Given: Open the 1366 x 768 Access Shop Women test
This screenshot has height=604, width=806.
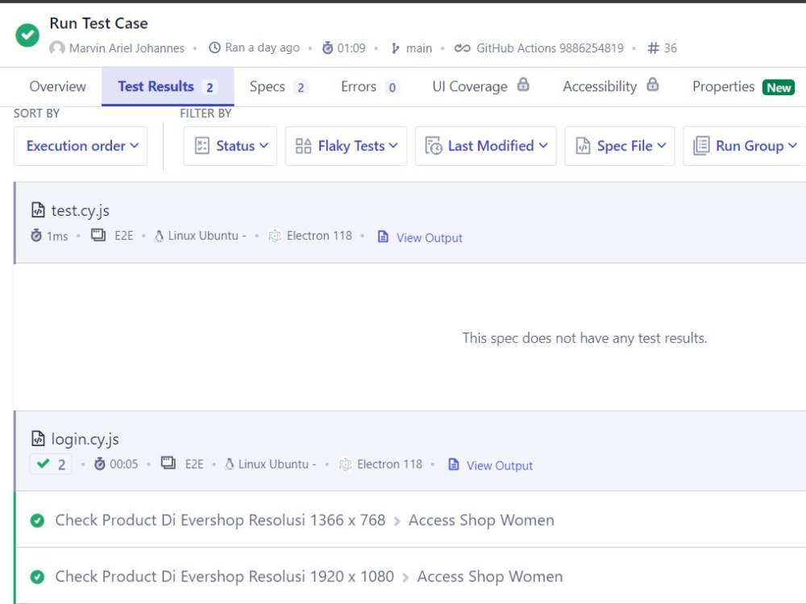Looking at the screenshot, I should tap(305, 520).
